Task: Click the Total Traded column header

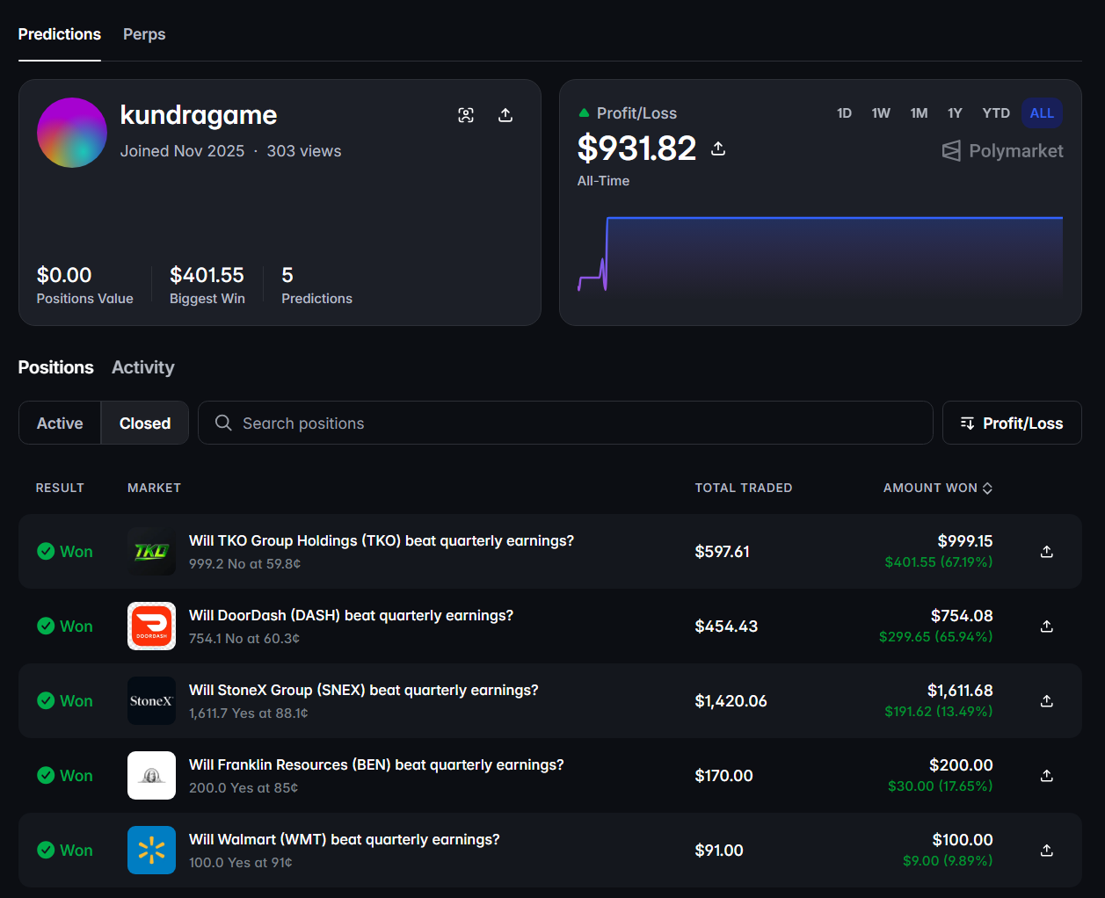Action: (744, 488)
